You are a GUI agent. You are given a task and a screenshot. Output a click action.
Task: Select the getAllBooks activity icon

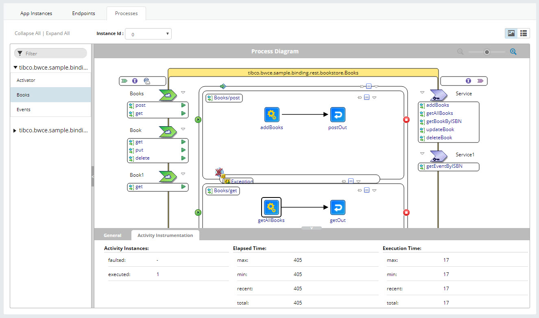(271, 208)
